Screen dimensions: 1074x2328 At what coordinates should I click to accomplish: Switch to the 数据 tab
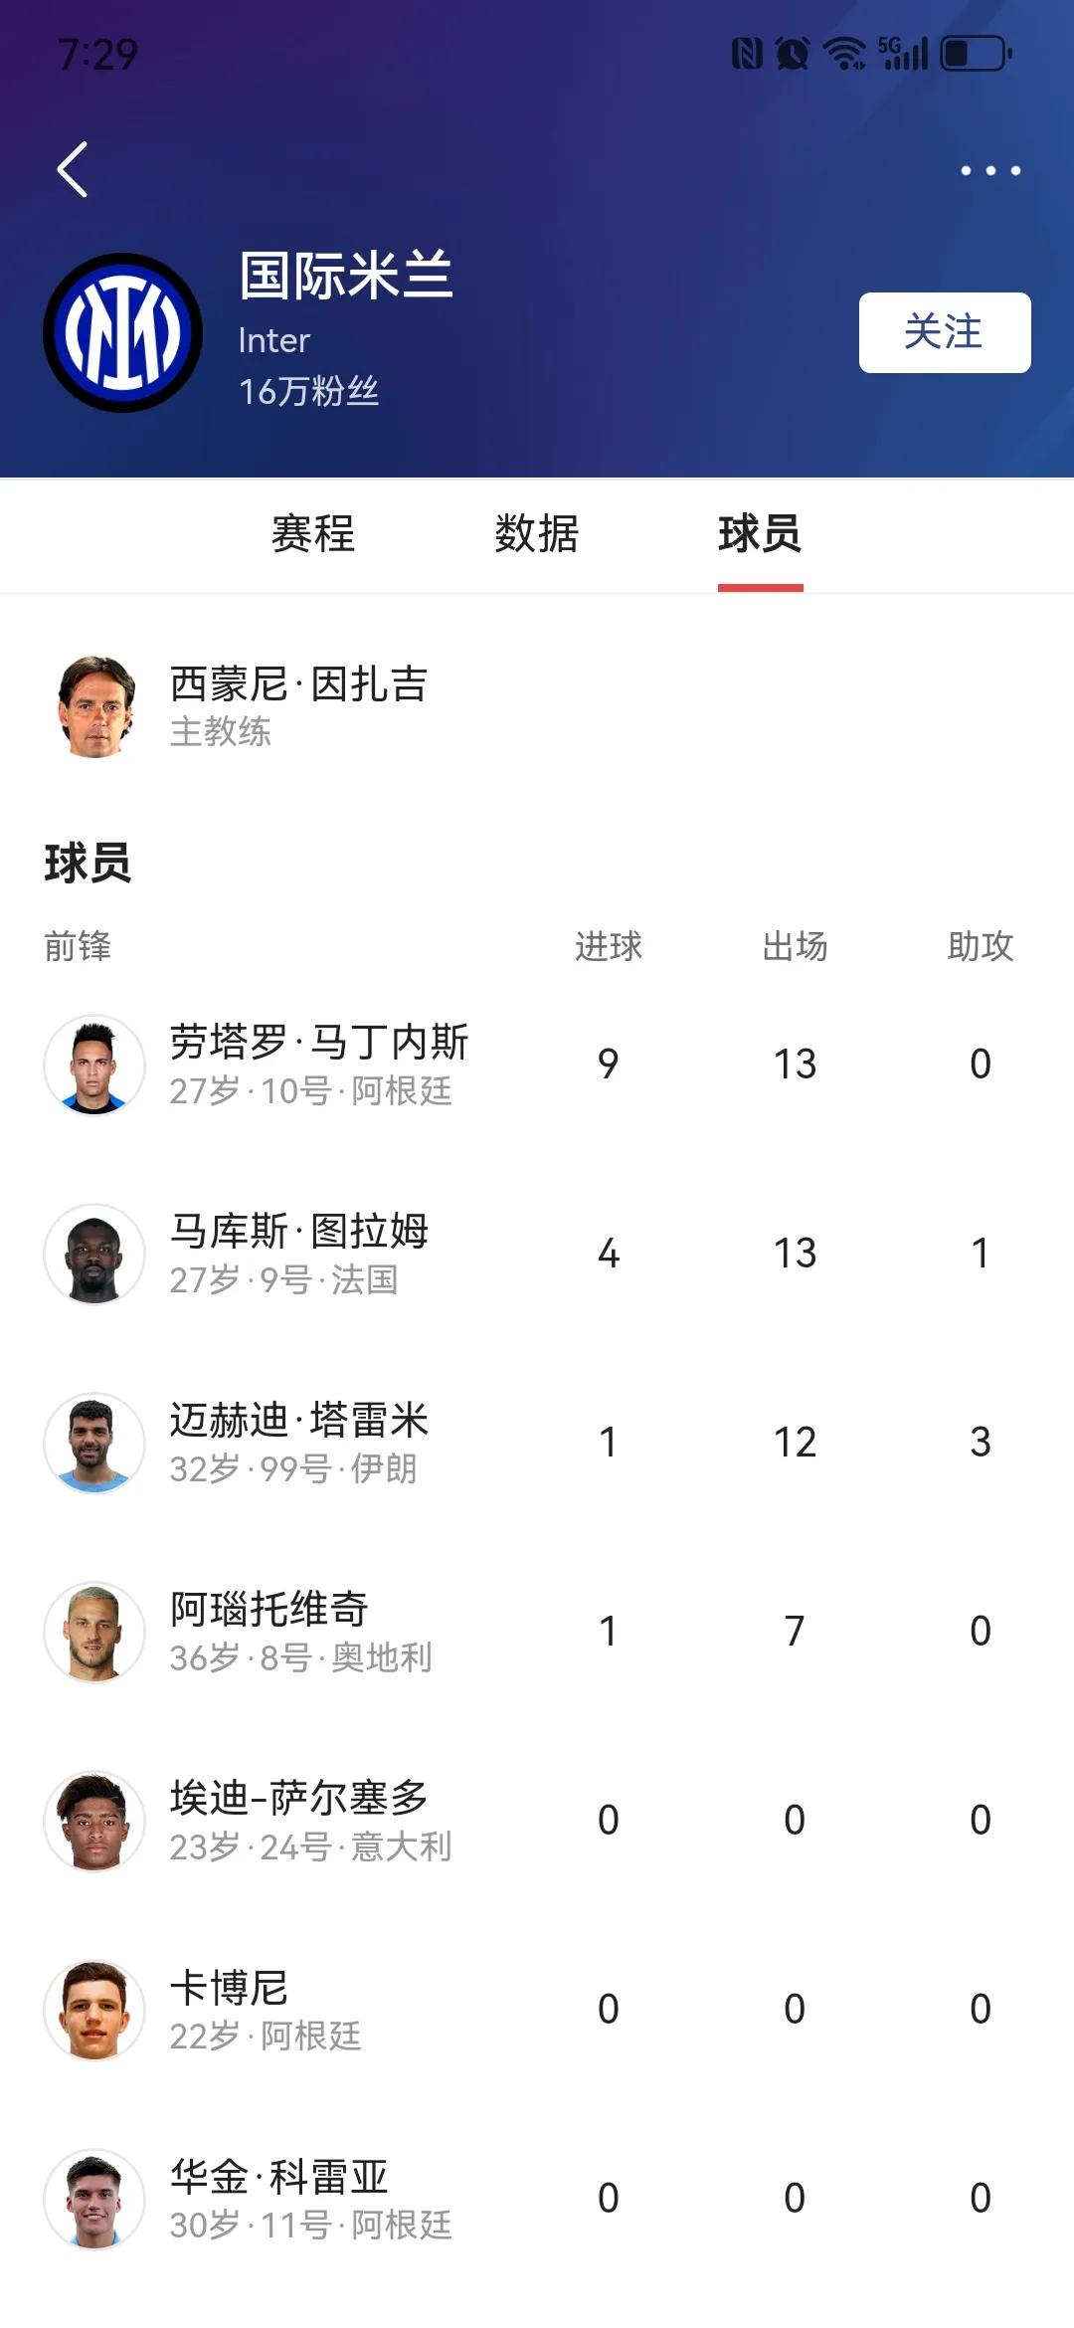coord(537,534)
